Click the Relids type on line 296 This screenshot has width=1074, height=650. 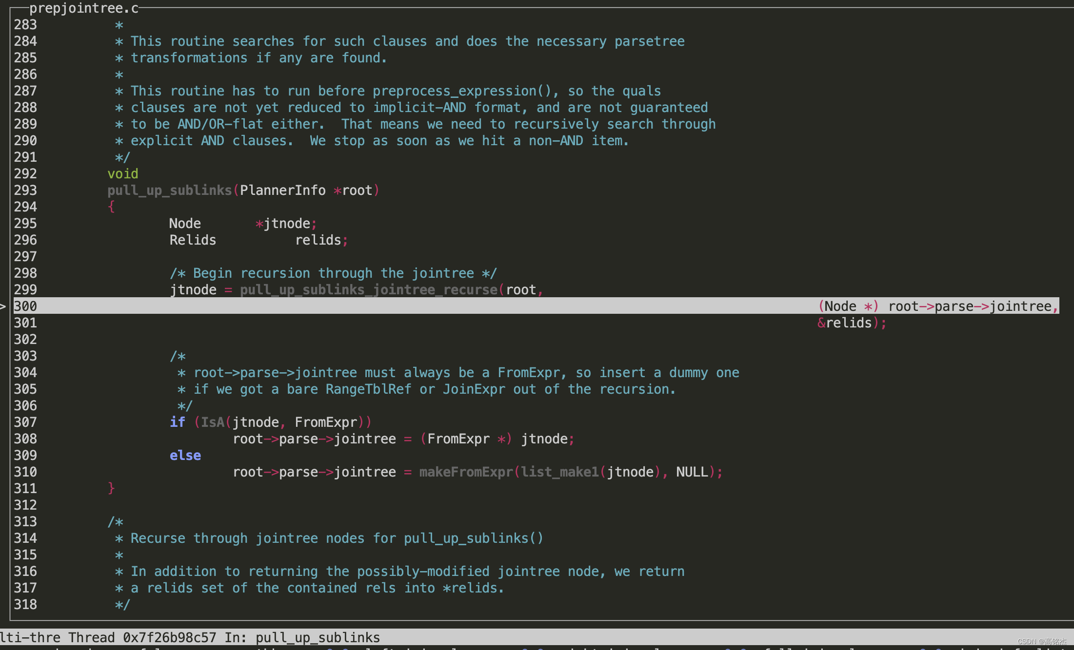pyautogui.click(x=193, y=240)
